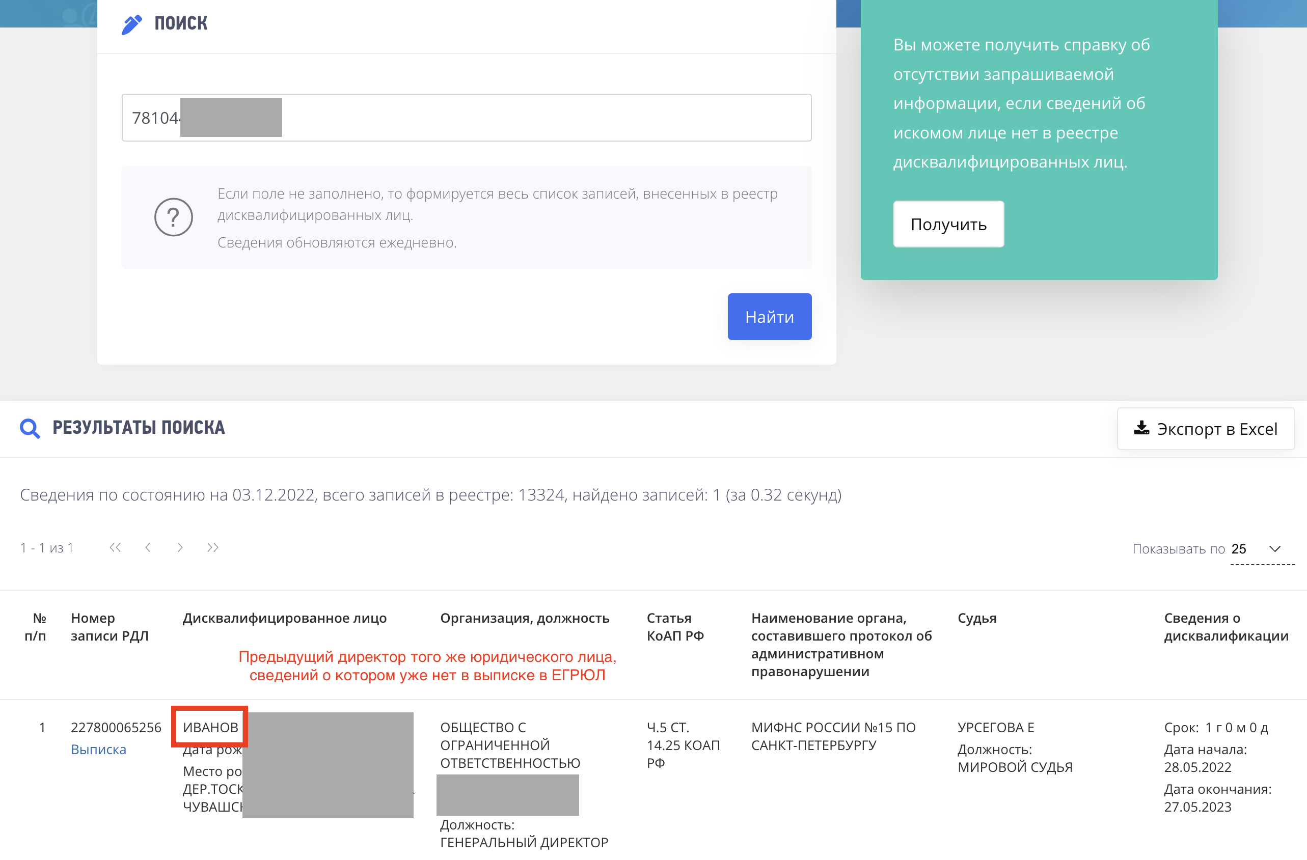Viewport: 1307px width, 860px height.
Task: Go to previous page arrow
Action: [x=148, y=548]
